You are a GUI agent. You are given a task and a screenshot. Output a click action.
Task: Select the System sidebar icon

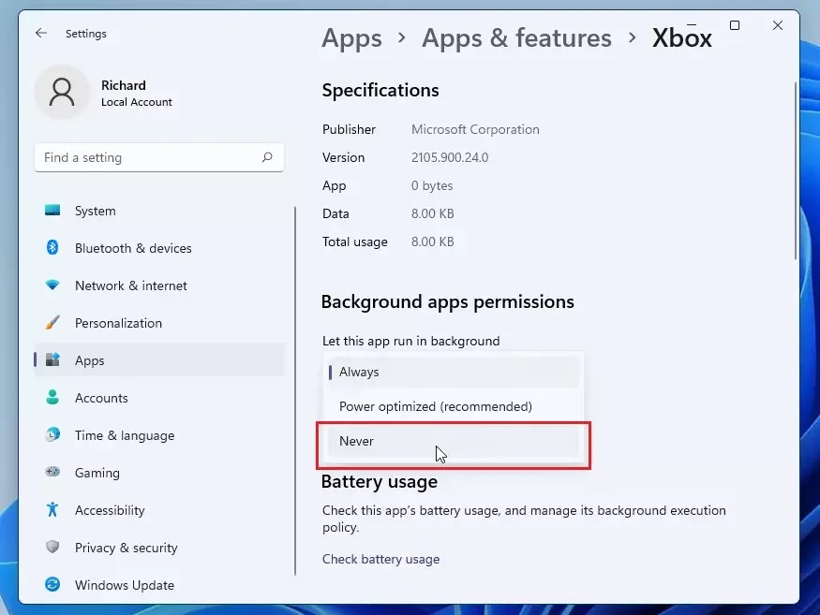point(52,211)
